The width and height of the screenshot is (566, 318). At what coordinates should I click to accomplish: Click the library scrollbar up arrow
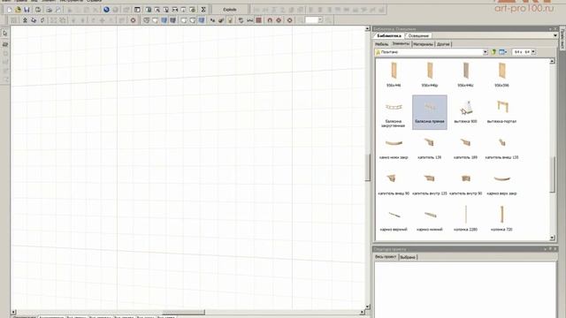(x=552, y=61)
